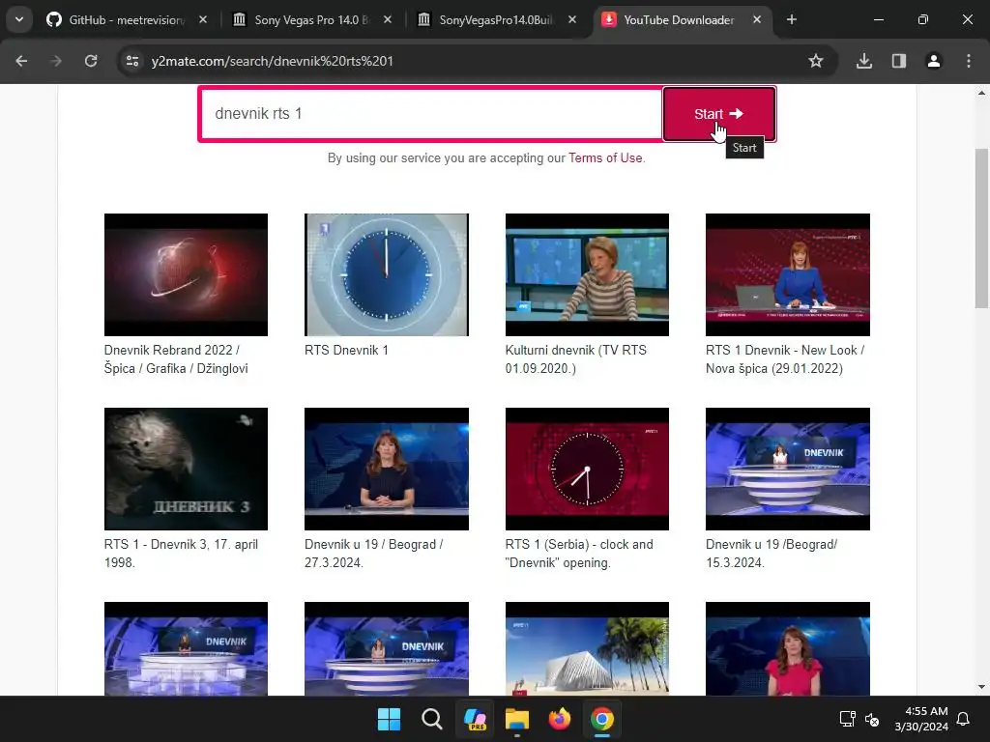The height and width of the screenshot is (742, 990).
Task: Click title Dnevnik u 19 /Beograd/ 15.3.2024
Action: tap(772, 554)
